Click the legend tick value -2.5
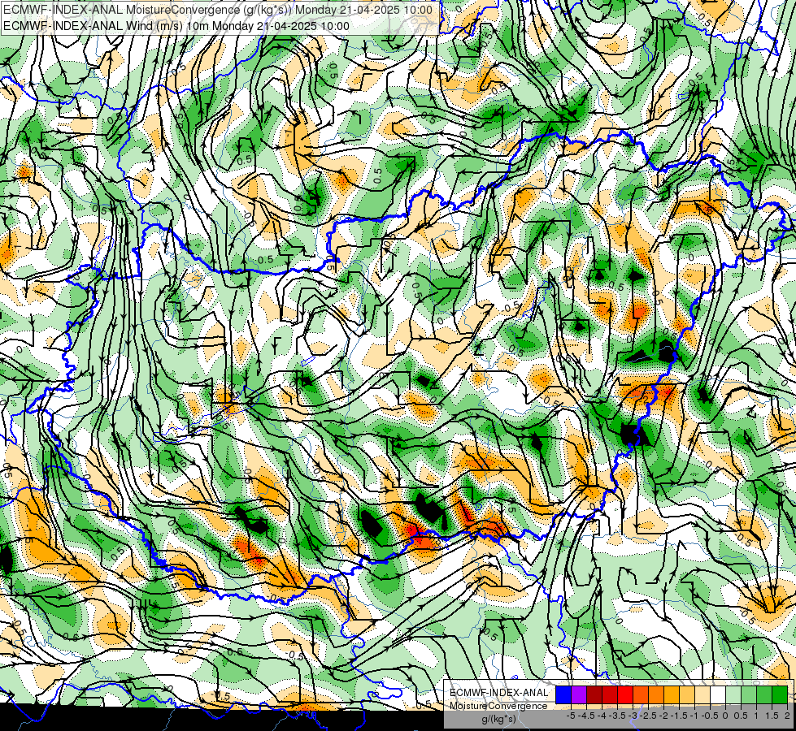 coord(648,716)
